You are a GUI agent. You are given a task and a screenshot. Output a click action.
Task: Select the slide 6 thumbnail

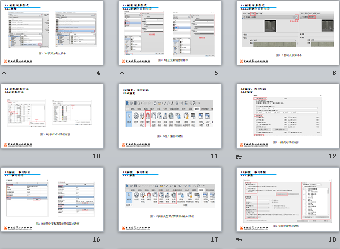286,33
